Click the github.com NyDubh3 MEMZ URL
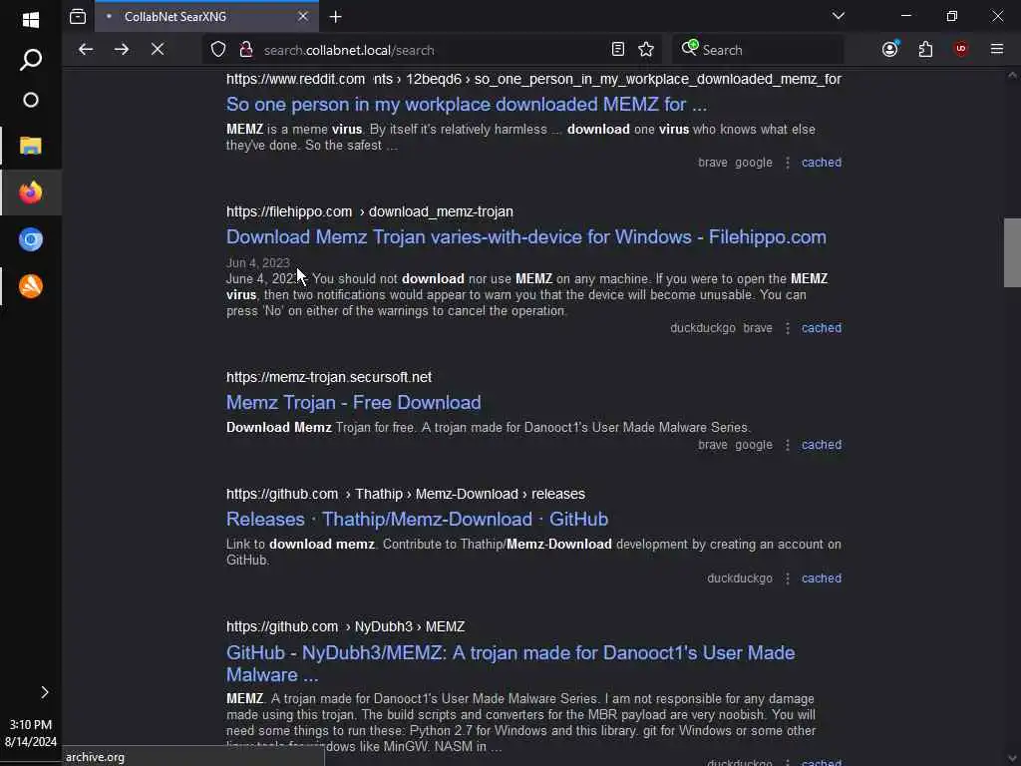The height and width of the screenshot is (766, 1021). 345,626
